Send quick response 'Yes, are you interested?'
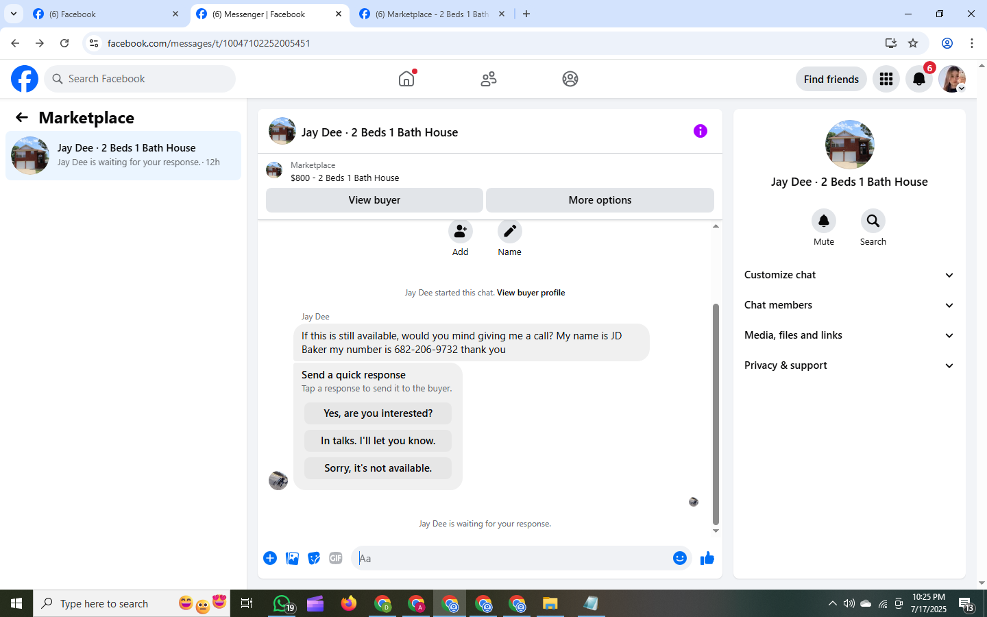This screenshot has height=617, width=987. click(x=378, y=413)
